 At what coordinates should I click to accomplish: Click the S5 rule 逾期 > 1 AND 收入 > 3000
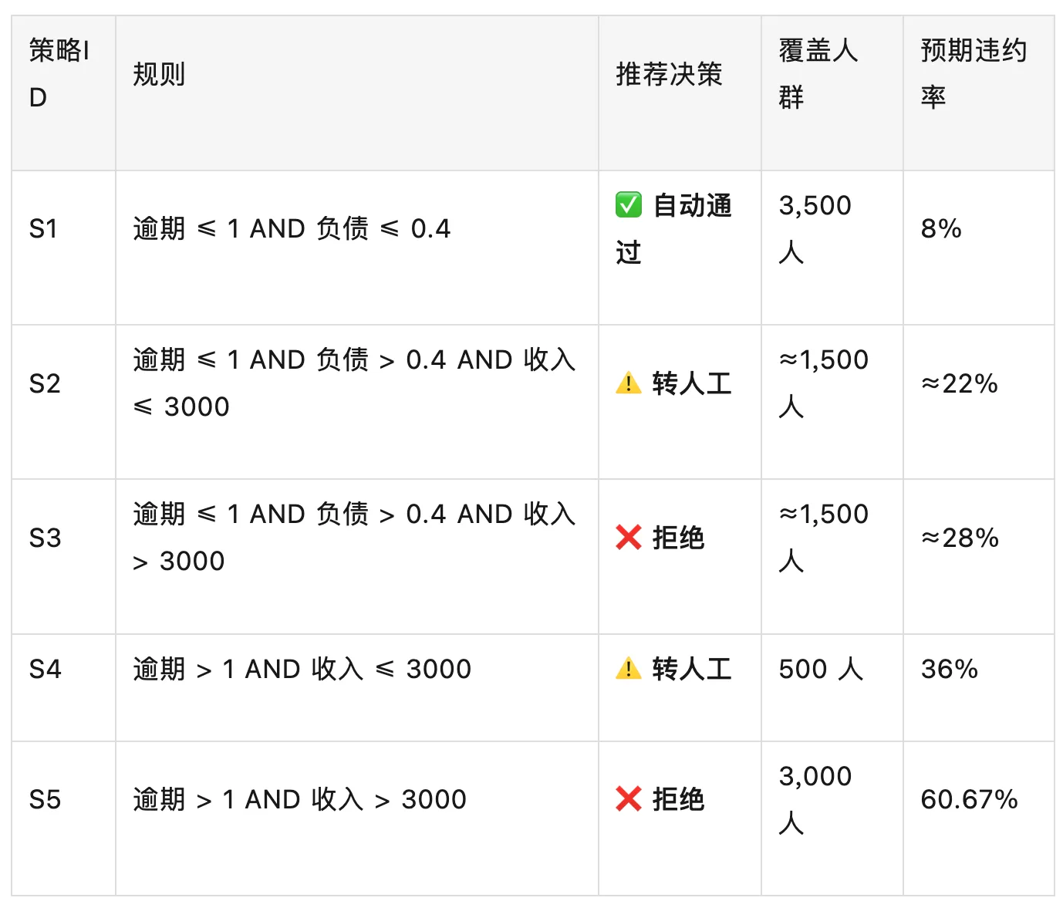[299, 799]
